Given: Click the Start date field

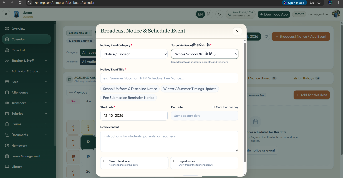Looking at the screenshot, I should point(134,116).
